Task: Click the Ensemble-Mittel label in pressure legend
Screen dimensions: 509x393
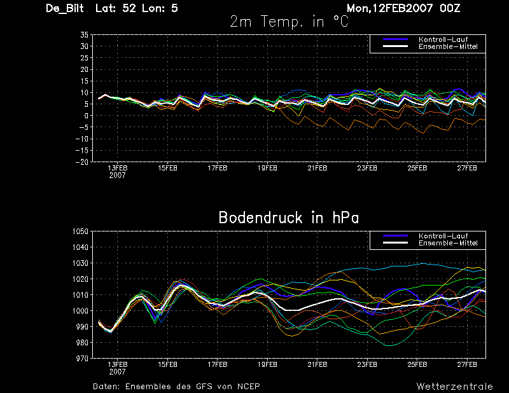Action: point(448,243)
